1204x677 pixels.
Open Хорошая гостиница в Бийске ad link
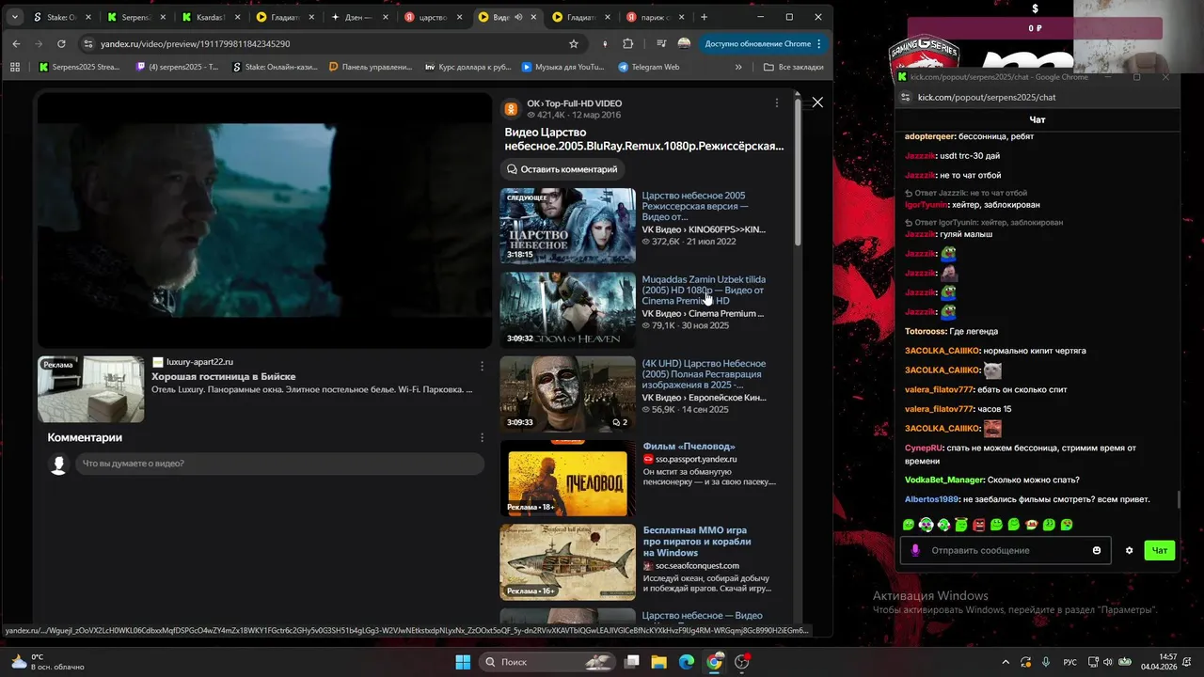pos(224,376)
